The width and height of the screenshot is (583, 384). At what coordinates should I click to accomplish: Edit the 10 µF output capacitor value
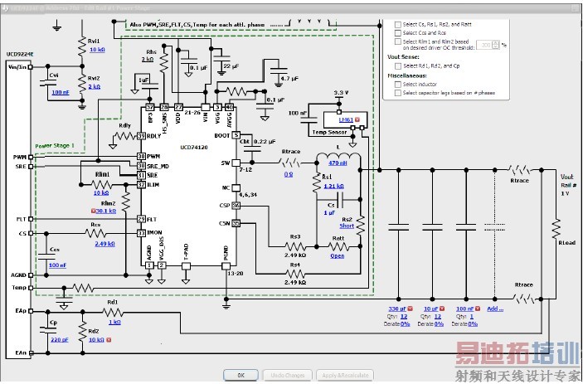click(431, 309)
